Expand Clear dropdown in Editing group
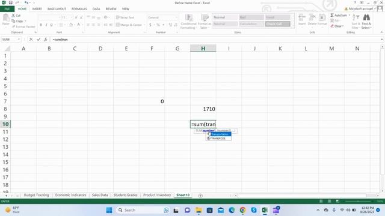 [343, 26]
